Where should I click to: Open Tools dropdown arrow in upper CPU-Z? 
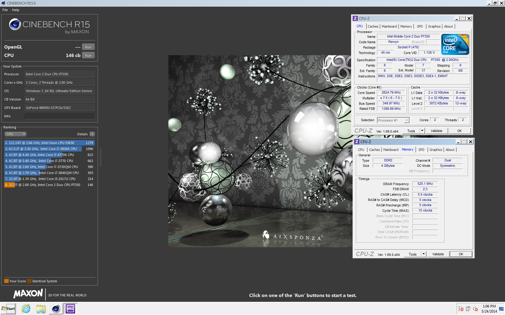(422, 131)
